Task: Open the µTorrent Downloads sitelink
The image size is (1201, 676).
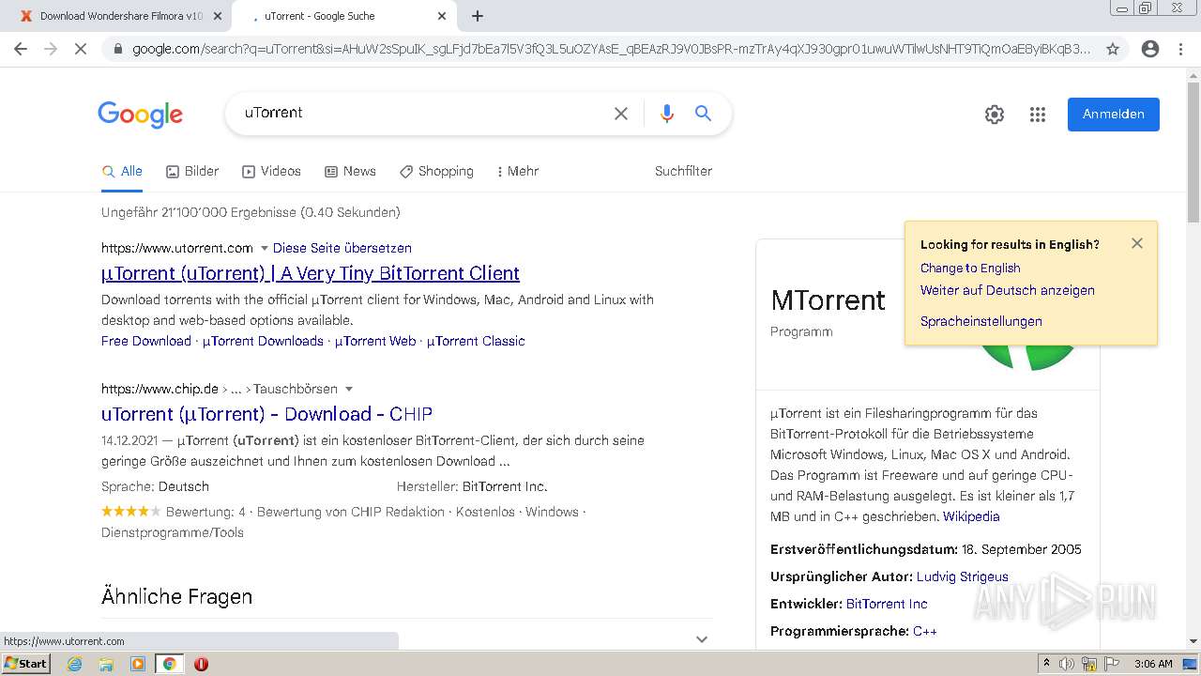Action: pos(263,341)
